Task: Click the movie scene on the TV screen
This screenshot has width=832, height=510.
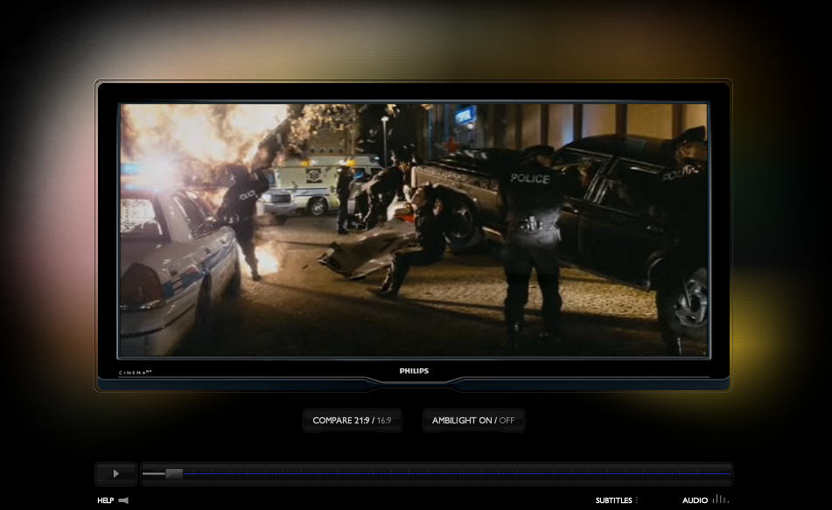Action: pyautogui.click(x=414, y=230)
